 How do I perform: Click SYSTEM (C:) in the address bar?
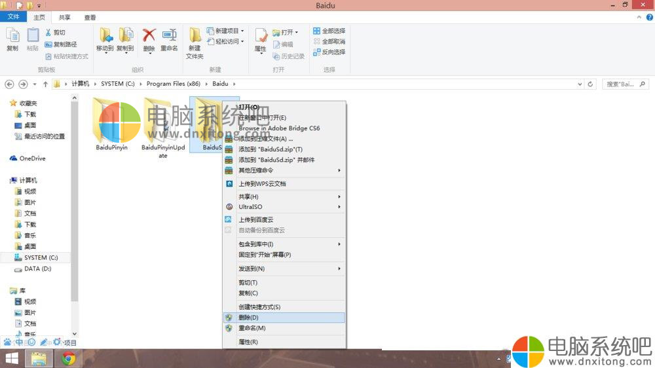point(118,84)
